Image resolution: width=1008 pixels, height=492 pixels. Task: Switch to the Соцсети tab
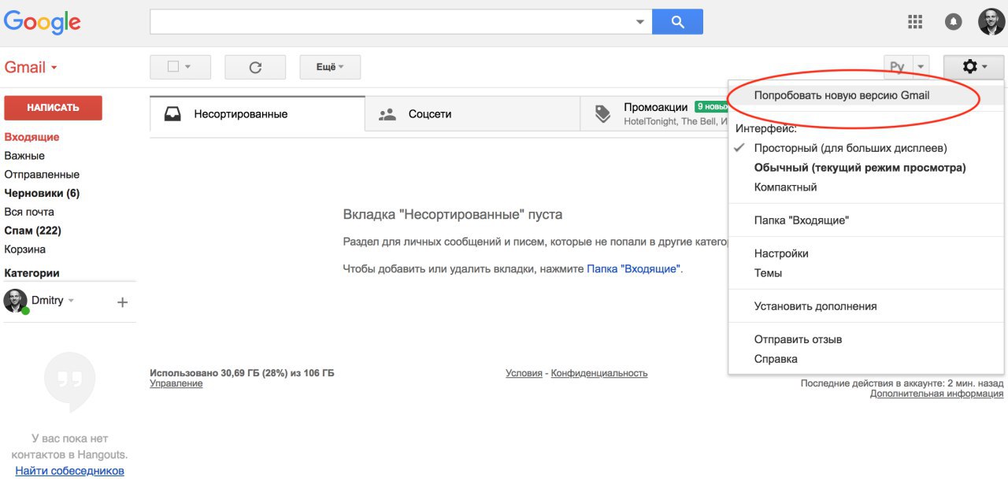(x=472, y=114)
